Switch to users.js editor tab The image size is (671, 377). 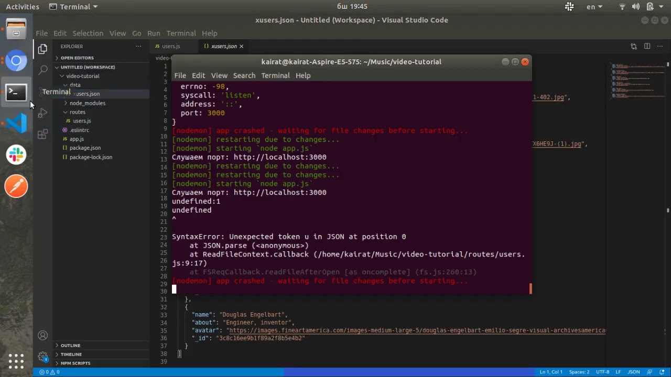(x=171, y=46)
